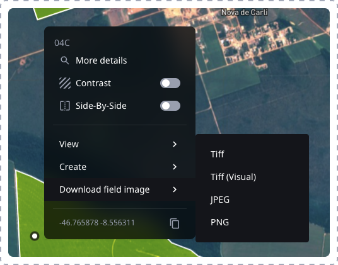Choose Tiff (Visual) download format
This screenshot has width=338, height=265.
[x=252, y=177]
